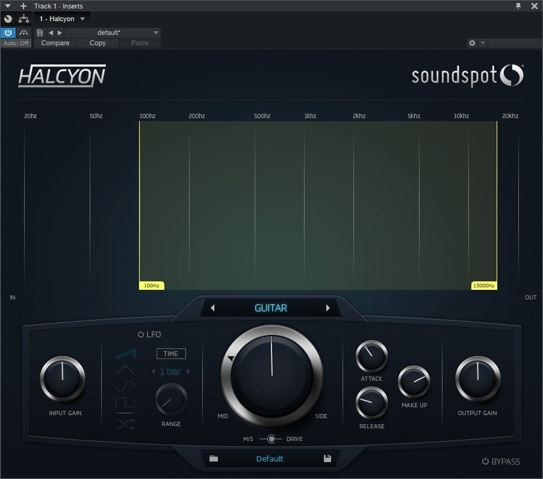
Task: Click the 15000Hz high frequency handle
Action: coord(484,286)
